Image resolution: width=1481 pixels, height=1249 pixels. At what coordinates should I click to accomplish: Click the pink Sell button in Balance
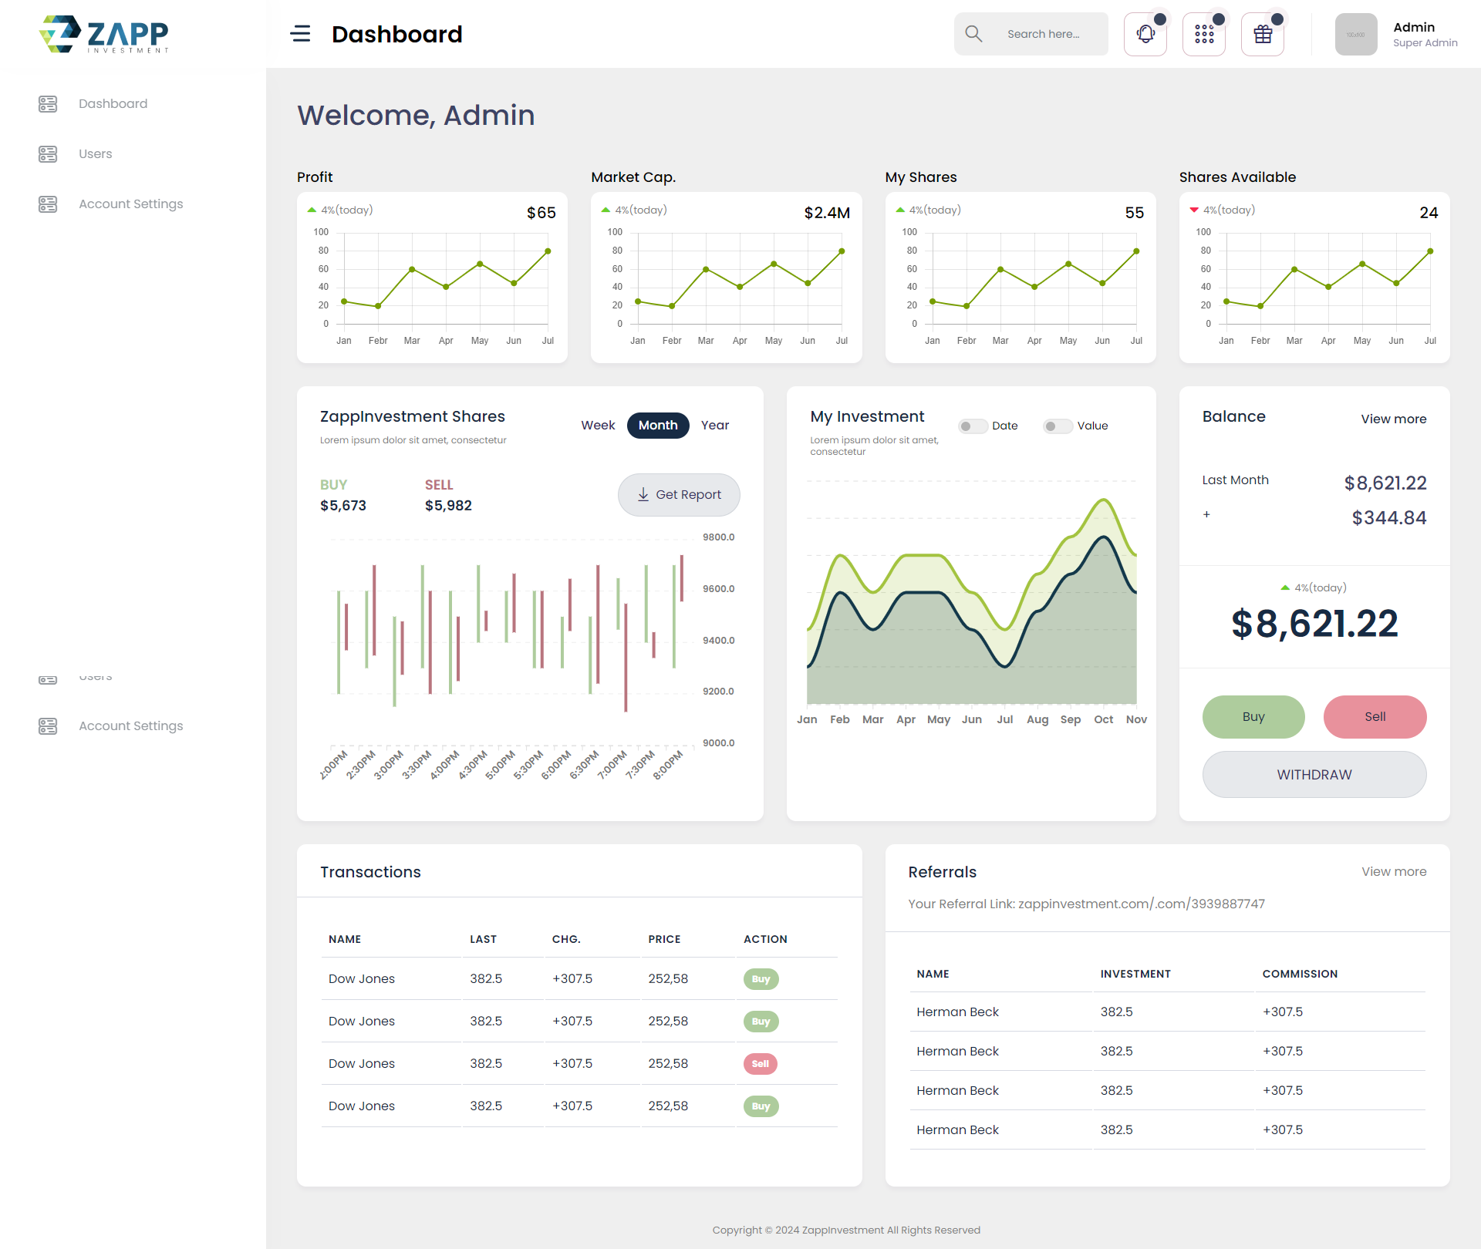1375,717
